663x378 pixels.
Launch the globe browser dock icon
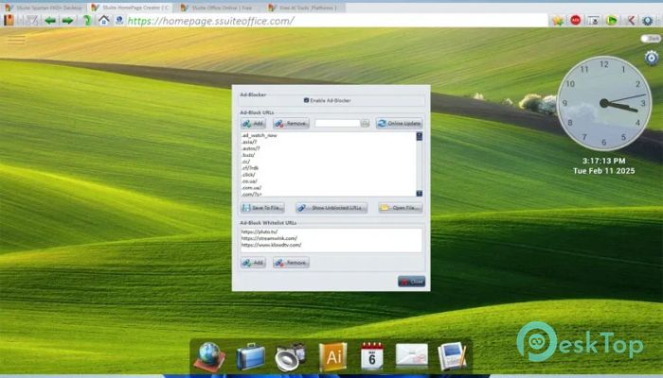tap(209, 357)
